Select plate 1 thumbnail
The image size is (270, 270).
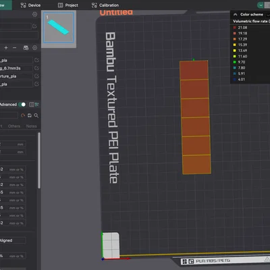coord(59,28)
